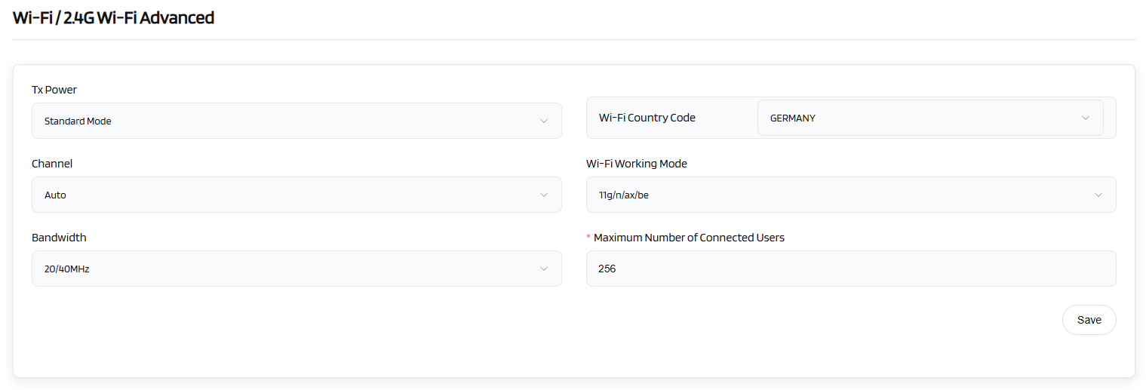This screenshot has width=1146, height=390.
Task: Click the Bandwidth field label
Action: [59, 238]
